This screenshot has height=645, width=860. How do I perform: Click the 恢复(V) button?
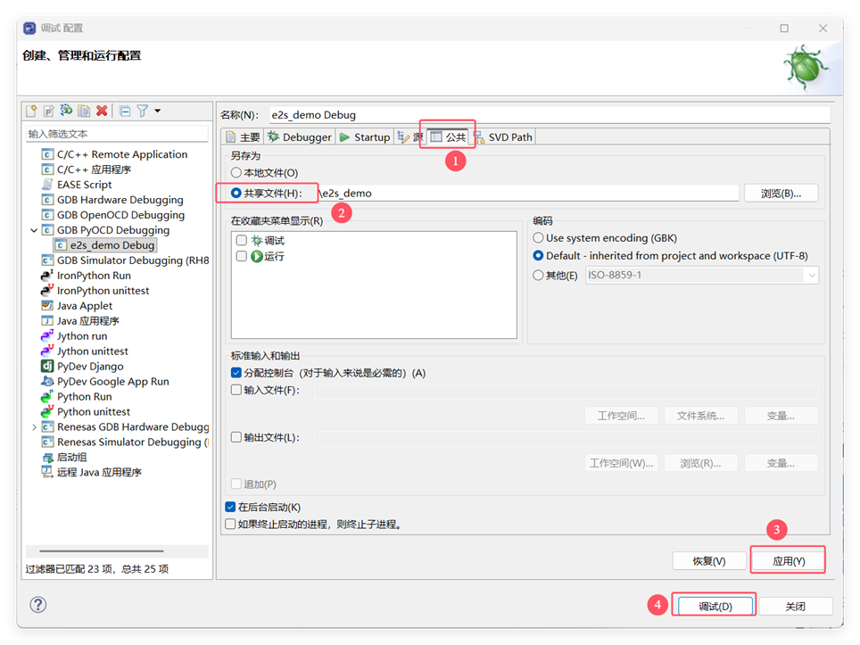pos(709,561)
